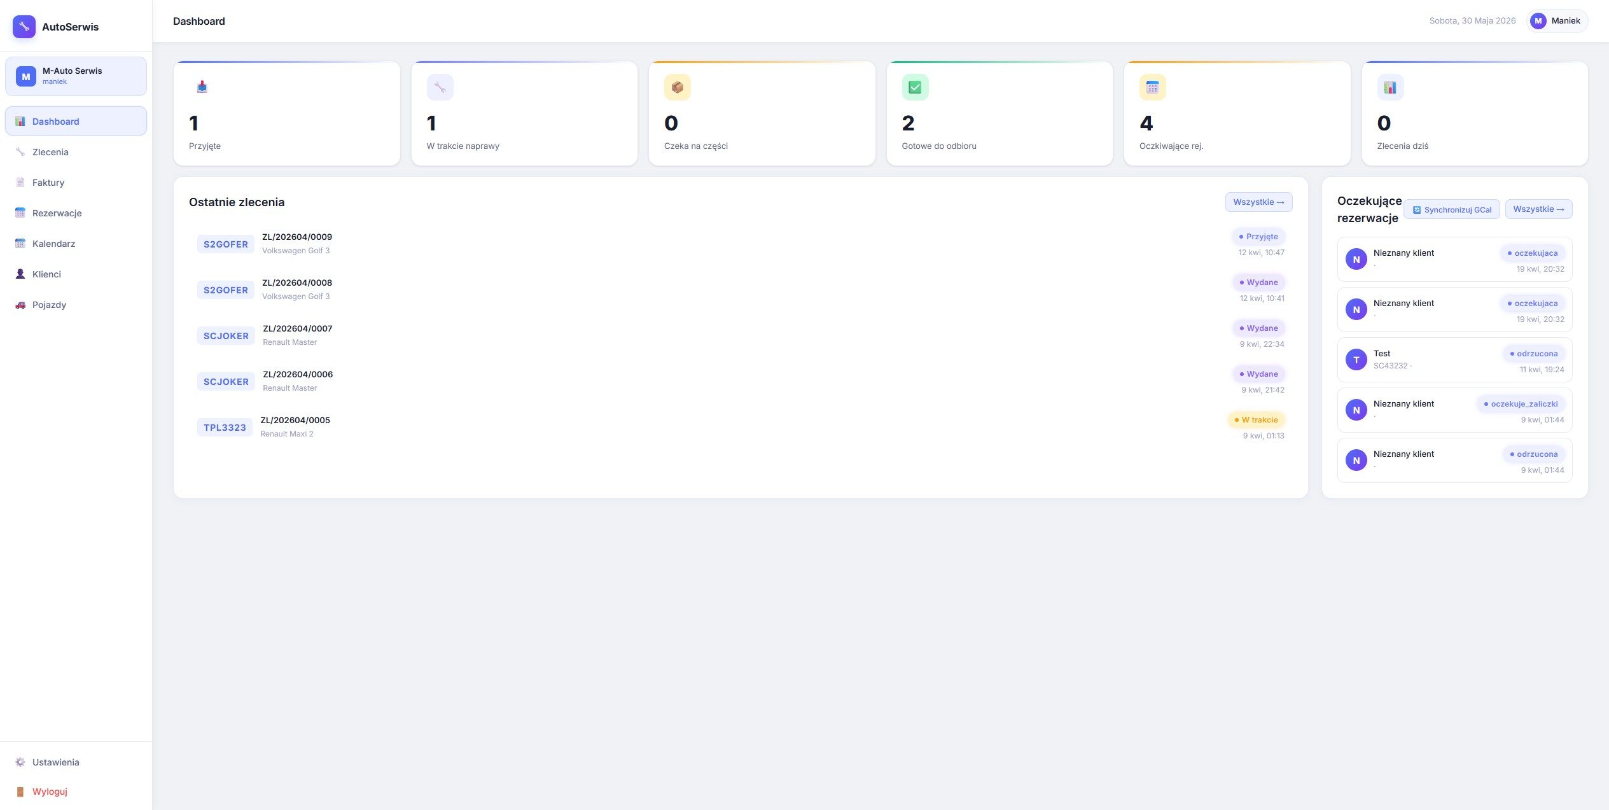Viewport: 1609px width, 810px height.
Task: Click the inbox icon on Przyjęte card
Action: [x=202, y=87]
